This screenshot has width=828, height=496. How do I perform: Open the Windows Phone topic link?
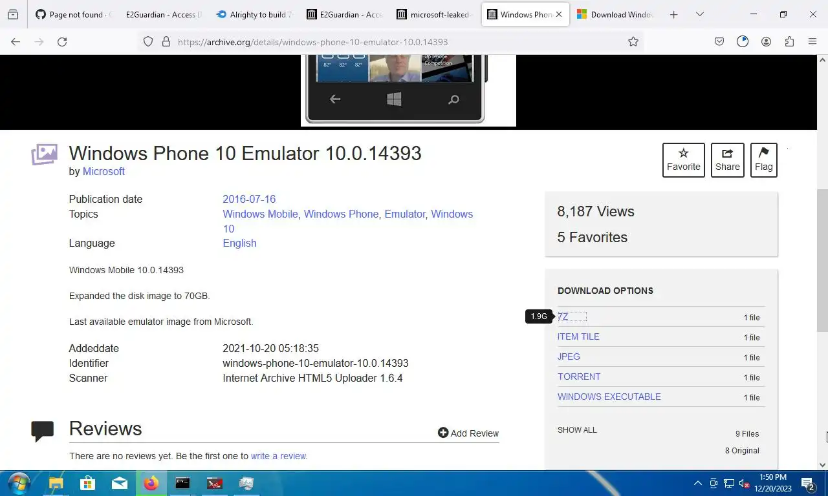click(x=341, y=214)
